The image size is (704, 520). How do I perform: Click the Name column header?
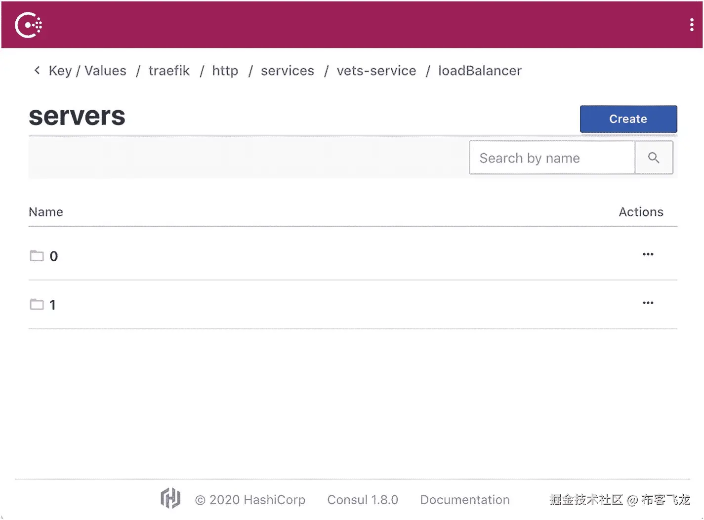point(46,212)
